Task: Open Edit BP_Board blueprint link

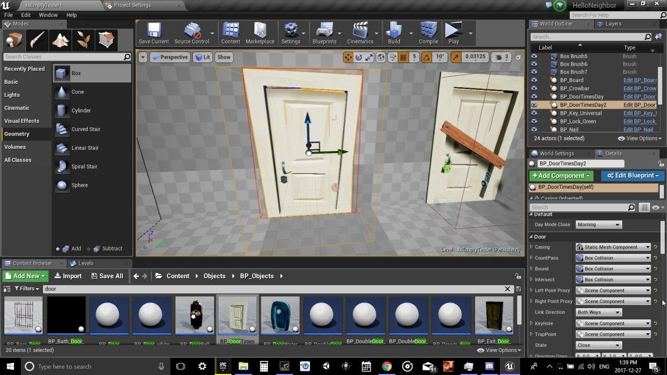Action: pyautogui.click(x=640, y=80)
